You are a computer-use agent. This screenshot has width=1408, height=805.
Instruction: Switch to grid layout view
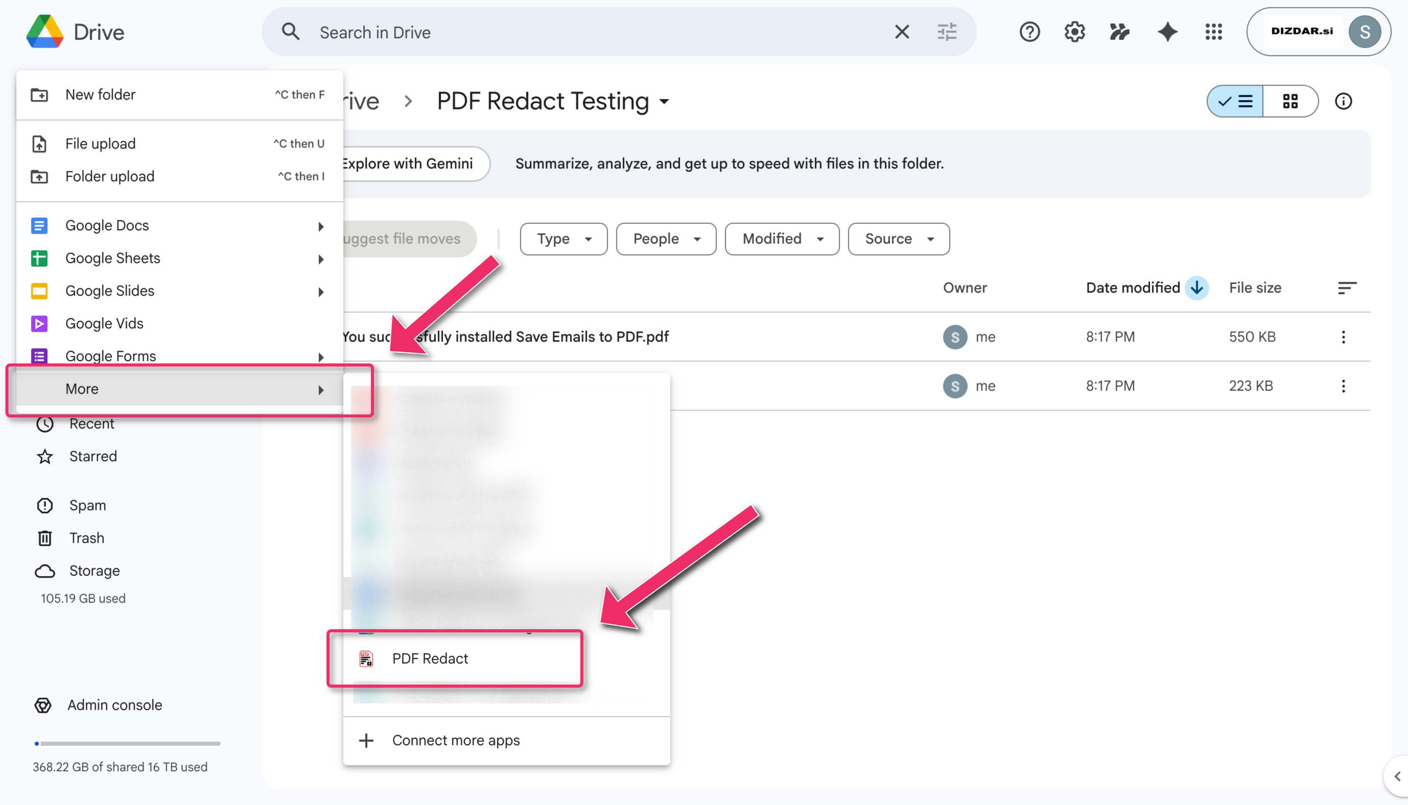1290,101
